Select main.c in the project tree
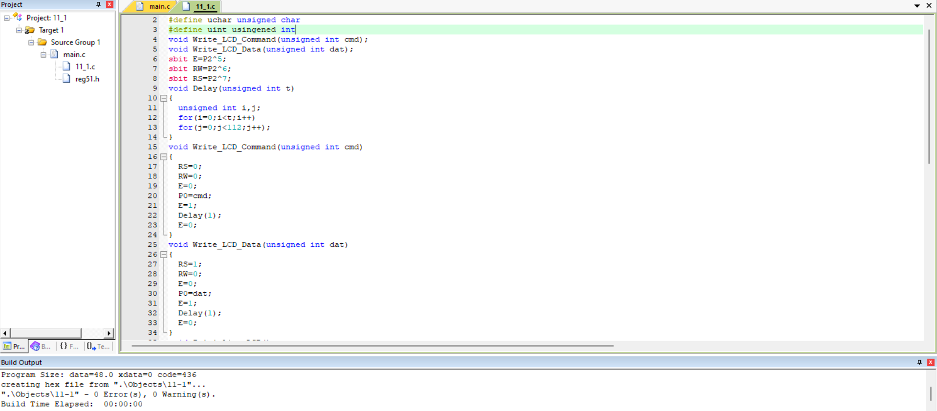The height and width of the screenshot is (411, 937). click(74, 55)
